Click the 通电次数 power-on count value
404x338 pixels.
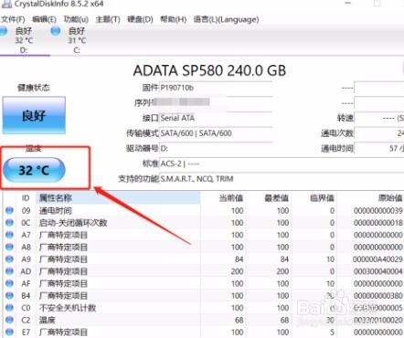pyautogui.click(x=379, y=133)
